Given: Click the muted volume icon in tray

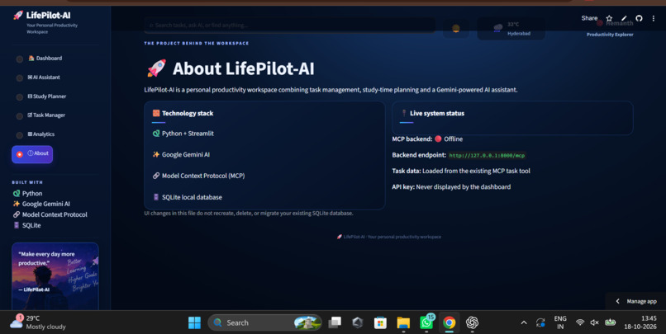Looking at the screenshot, I should (x=594, y=323).
